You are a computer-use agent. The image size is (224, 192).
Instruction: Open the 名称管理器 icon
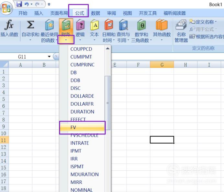181,25
